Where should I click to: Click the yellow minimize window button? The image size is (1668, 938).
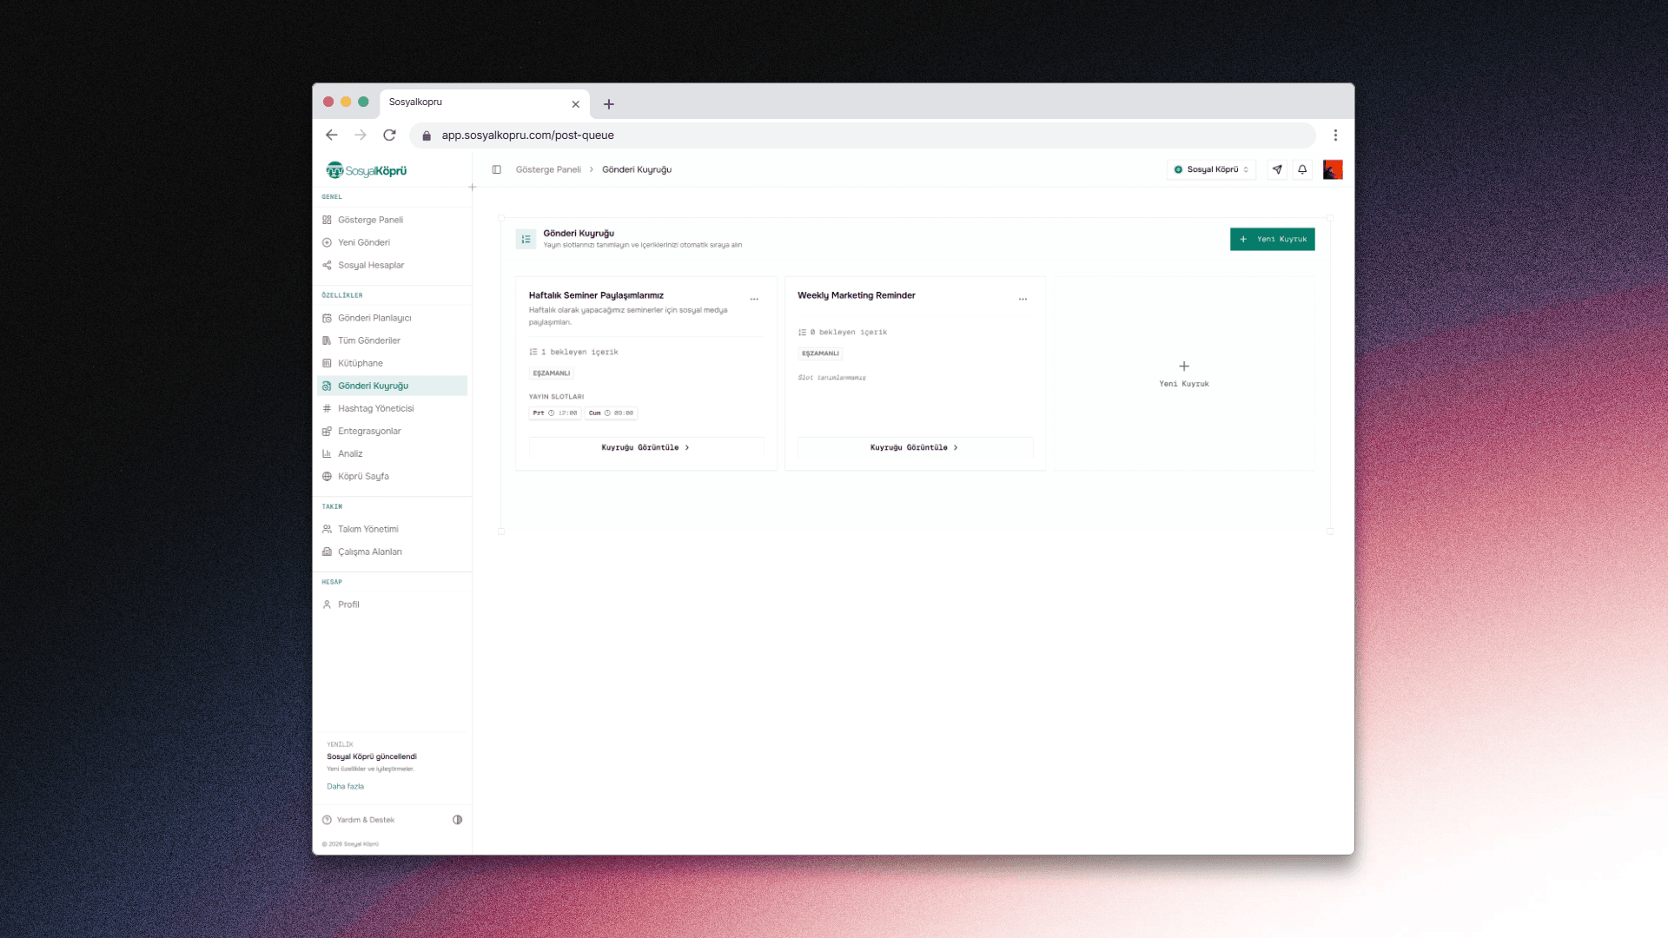tap(346, 102)
